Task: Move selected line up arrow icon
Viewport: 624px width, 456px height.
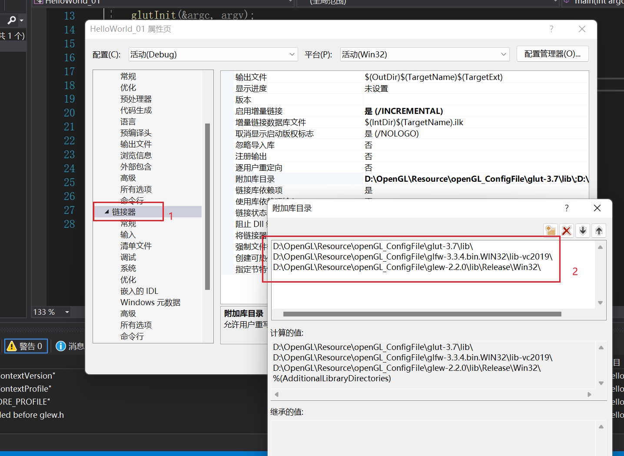Action: tap(599, 231)
